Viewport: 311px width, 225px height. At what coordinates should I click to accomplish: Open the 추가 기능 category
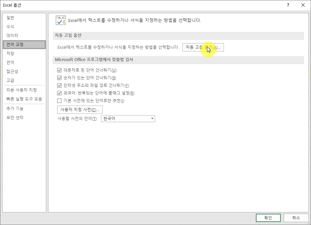click(x=24, y=109)
